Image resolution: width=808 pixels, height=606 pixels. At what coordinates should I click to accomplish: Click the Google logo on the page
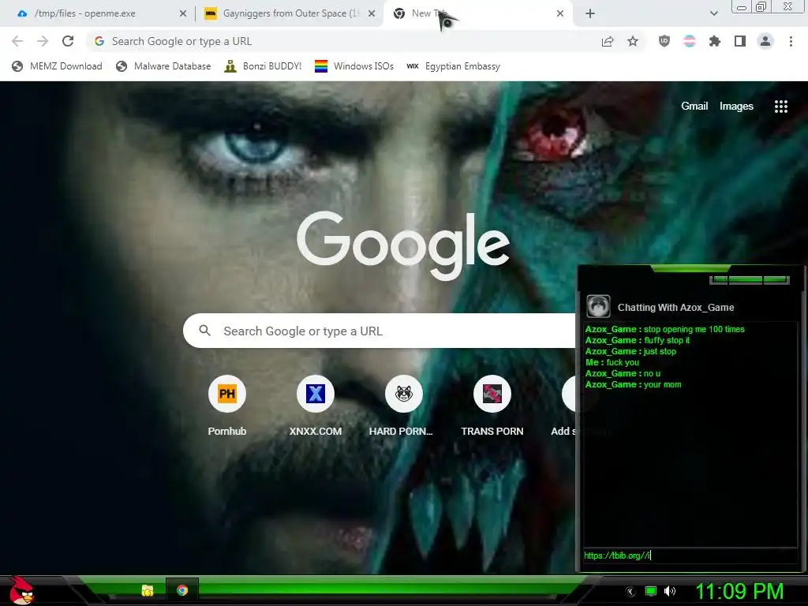click(403, 245)
